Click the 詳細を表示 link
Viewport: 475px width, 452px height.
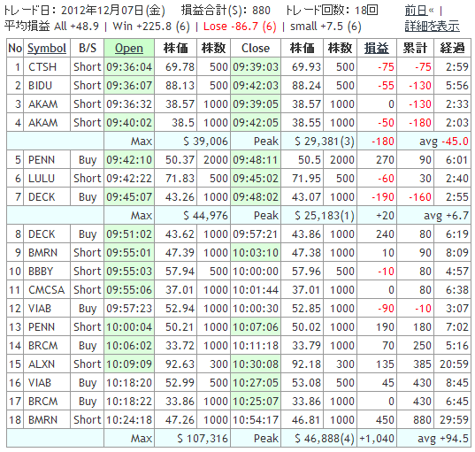(x=433, y=27)
